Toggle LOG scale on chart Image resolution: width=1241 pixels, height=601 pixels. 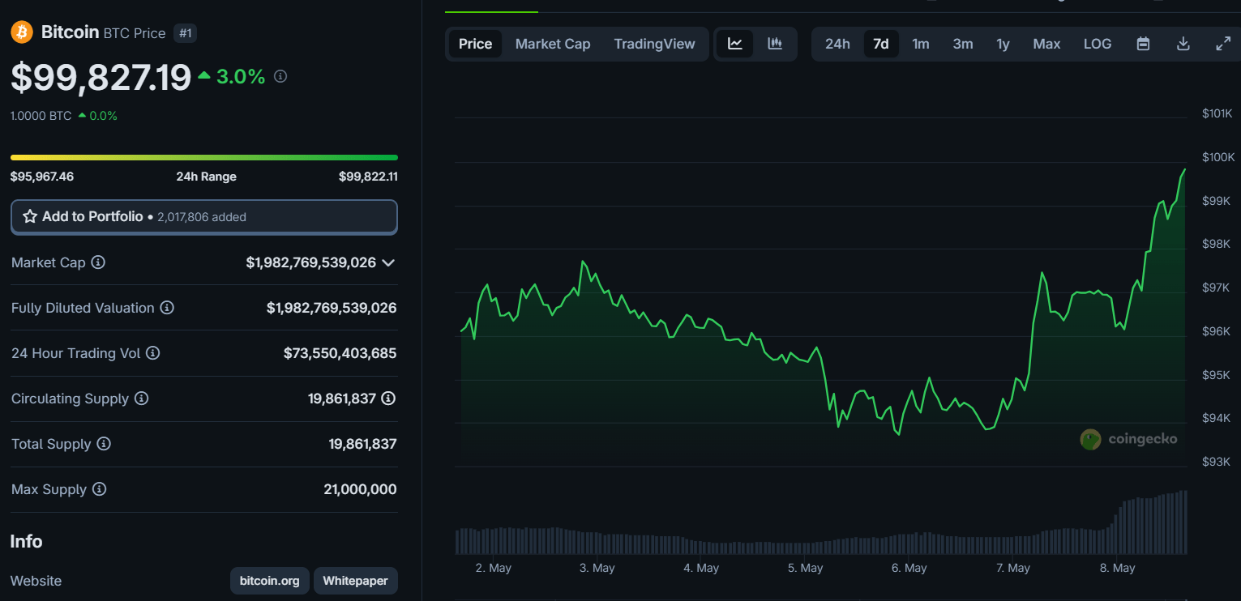1098,44
